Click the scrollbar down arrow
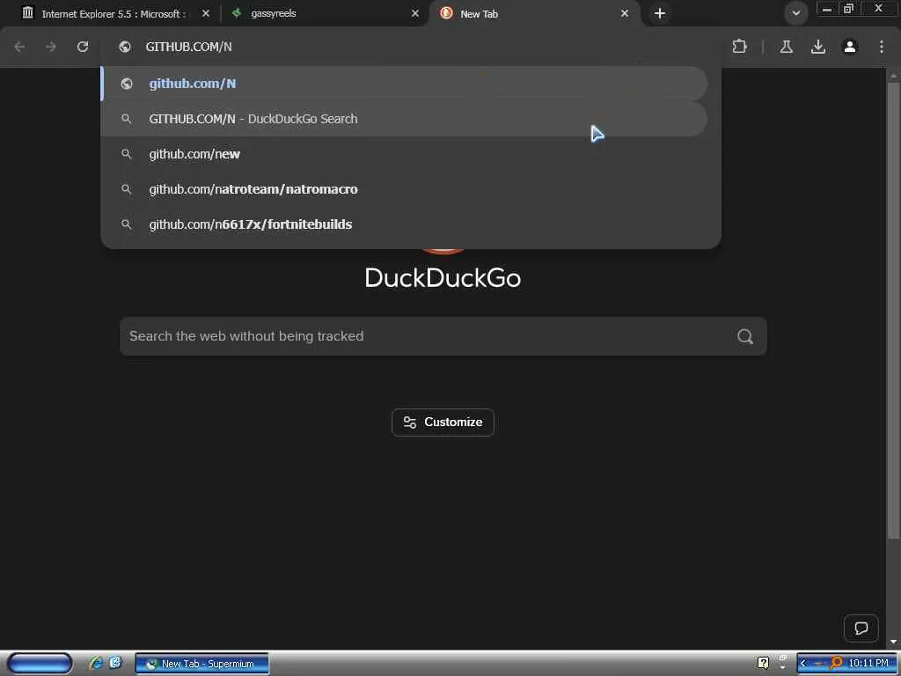 893,642
